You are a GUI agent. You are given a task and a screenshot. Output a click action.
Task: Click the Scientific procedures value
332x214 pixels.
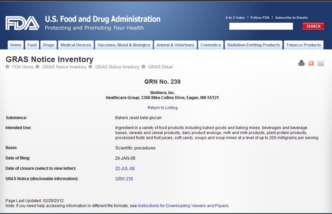(135, 148)
